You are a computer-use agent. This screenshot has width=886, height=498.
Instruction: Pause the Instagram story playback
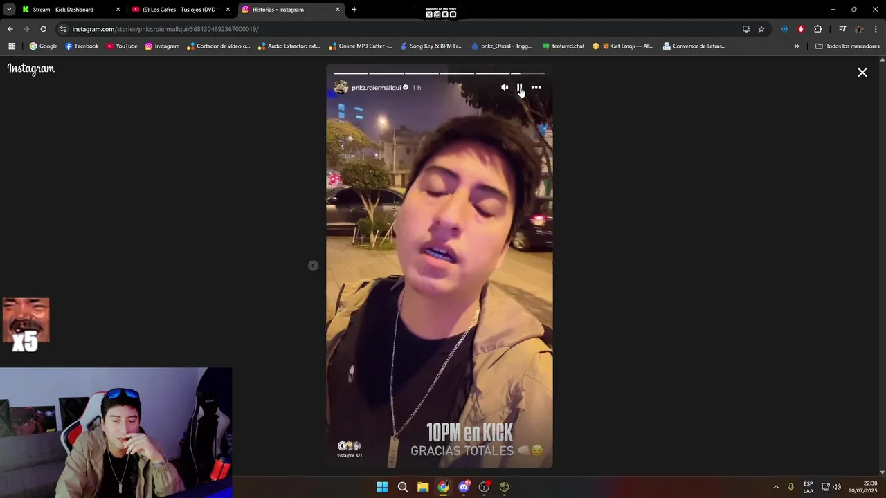point(519,87)
